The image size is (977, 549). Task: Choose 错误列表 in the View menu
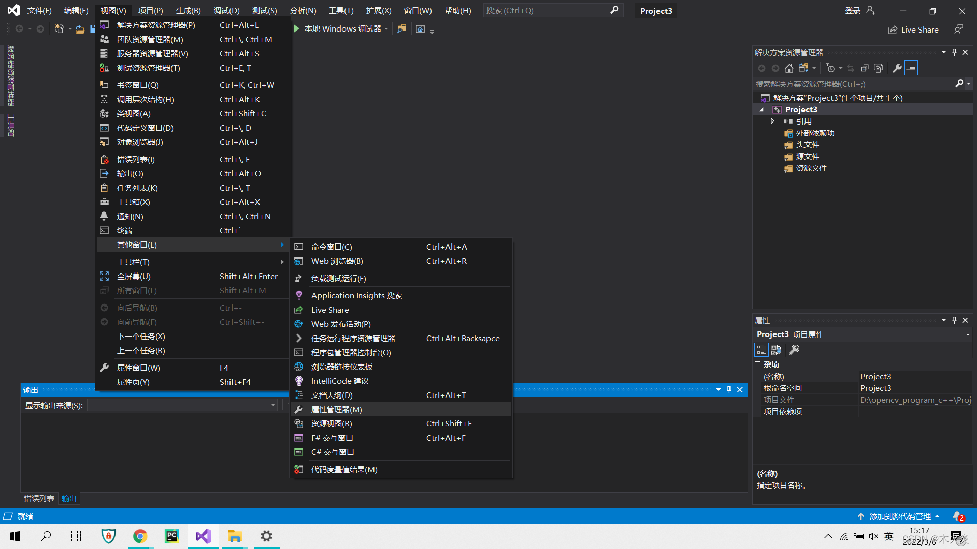coord(193,159)
